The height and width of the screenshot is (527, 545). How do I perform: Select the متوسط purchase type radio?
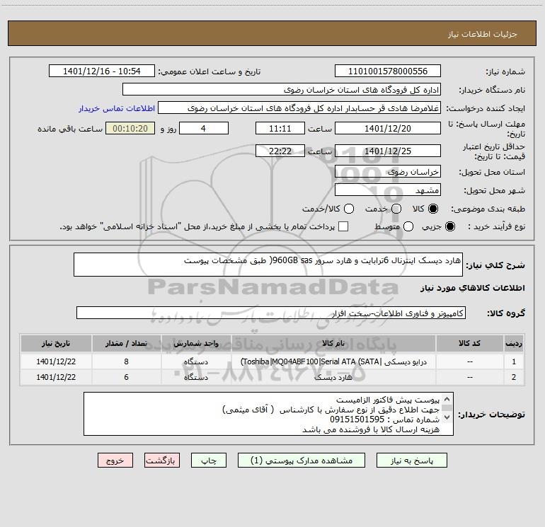(x=408, y=226)
